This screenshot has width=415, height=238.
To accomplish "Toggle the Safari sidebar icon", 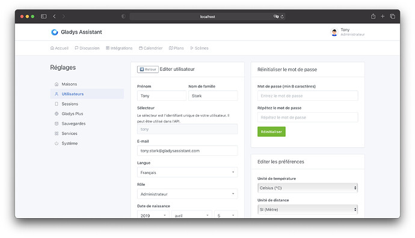I will 44,16.
